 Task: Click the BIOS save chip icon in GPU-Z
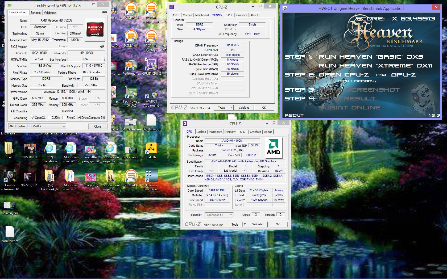click(x=102, y=46)
